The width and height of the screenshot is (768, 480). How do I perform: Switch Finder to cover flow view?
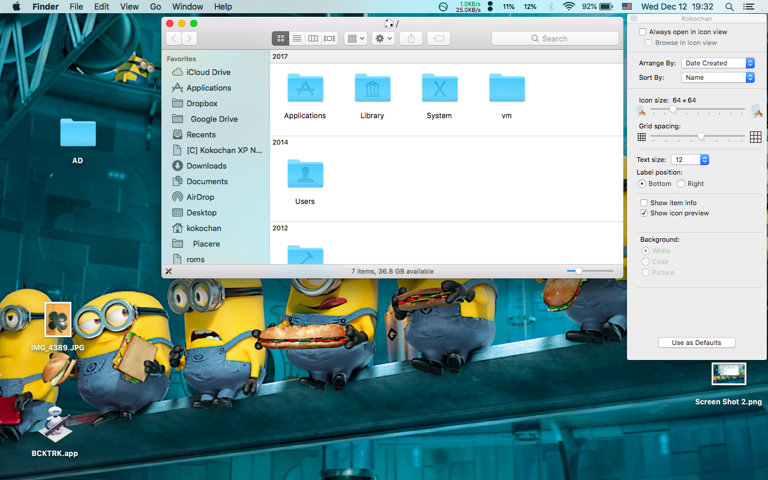click(x=329, y=38)
